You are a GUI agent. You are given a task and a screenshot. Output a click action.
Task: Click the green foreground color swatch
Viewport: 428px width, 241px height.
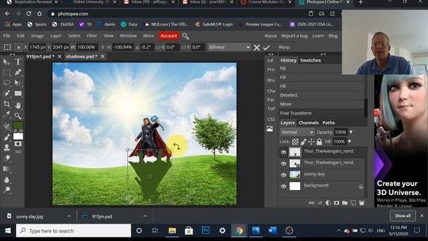18,125
